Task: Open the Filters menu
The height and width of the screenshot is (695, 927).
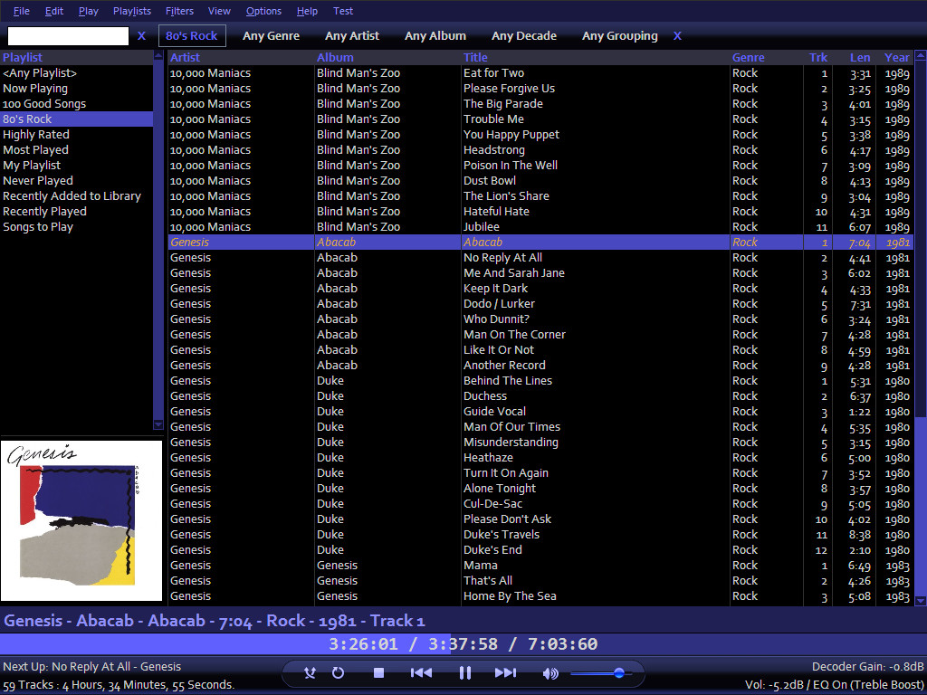Action: (179, 11)
